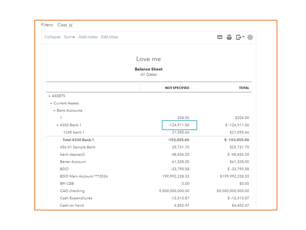Open the 61,328.00 Not Specified amount
Screen dimensions: 306x230
[180, 162]
